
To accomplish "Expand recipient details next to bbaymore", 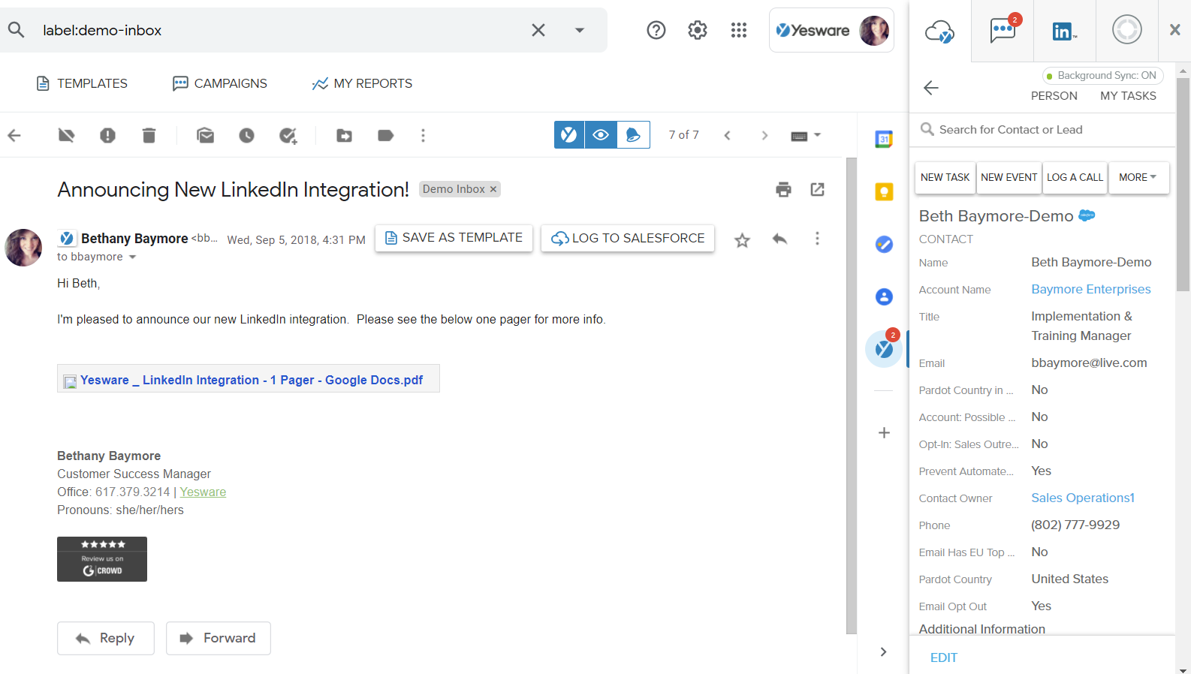I will [x=133, y=257].
